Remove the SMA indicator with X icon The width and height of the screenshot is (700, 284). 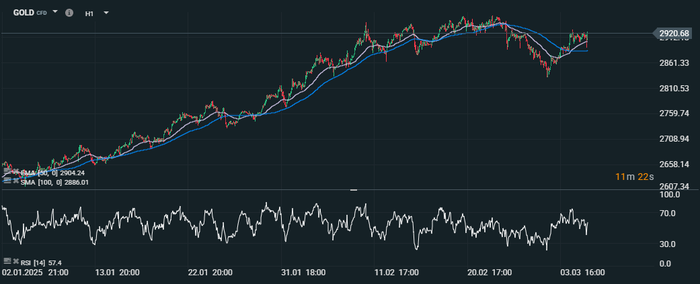(x=15, y=181)
